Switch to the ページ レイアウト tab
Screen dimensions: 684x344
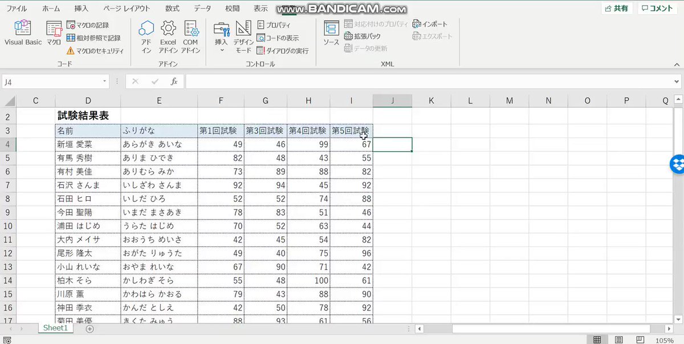[127, 9]
